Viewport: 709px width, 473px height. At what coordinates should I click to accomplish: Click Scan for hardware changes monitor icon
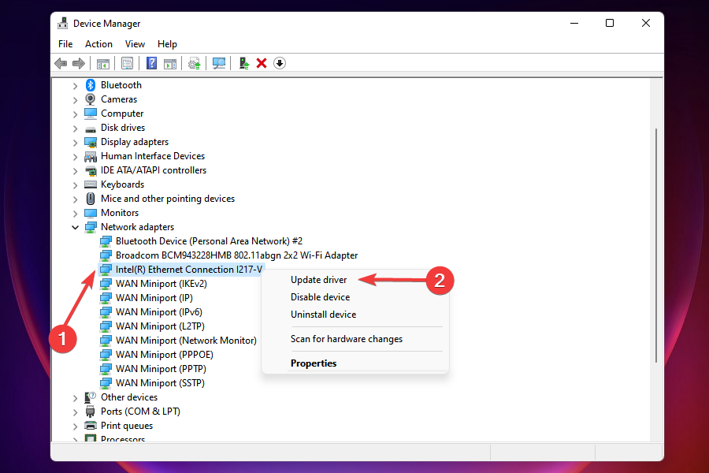tap(219, 63)
